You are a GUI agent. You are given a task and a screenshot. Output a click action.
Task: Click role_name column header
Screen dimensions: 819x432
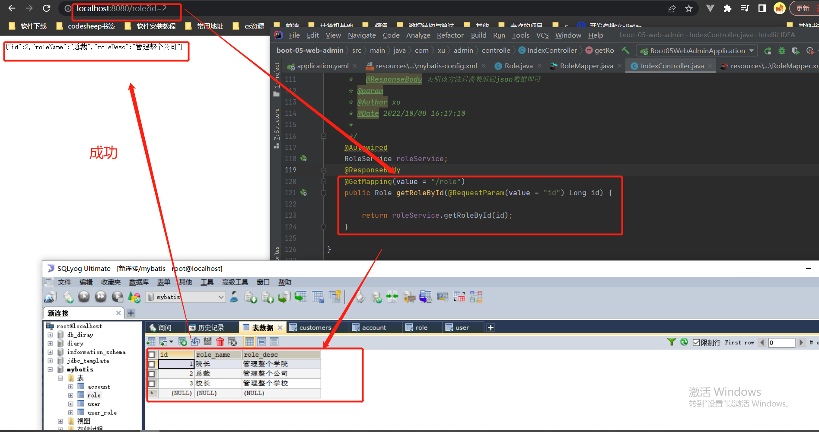(x=218, y=354)
